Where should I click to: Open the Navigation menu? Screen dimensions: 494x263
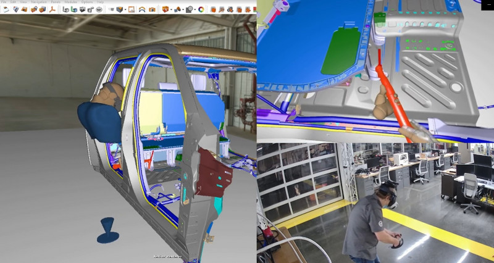(39, 2)
